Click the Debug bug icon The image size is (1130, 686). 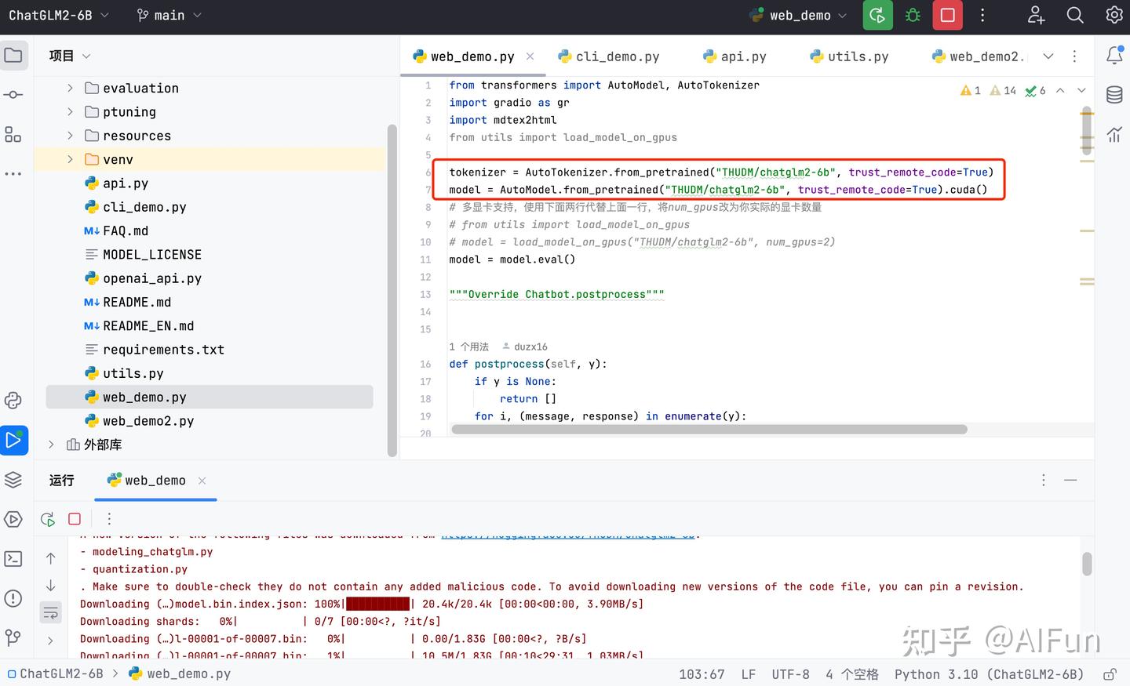[x=913, y=16]
